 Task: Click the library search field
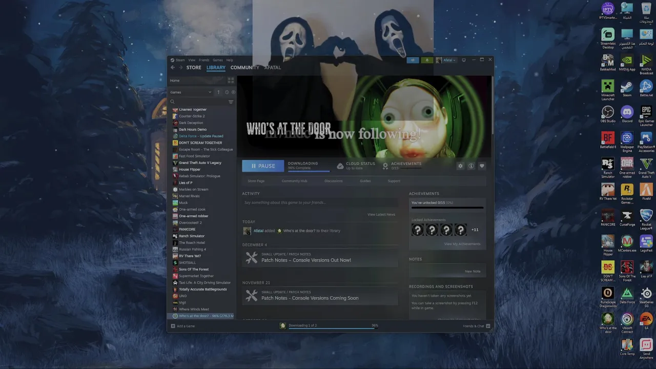[x=197, y=101]
